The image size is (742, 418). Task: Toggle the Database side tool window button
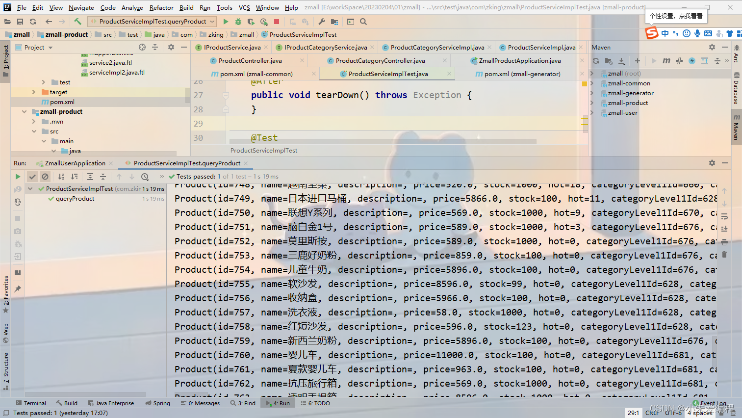[736, 88]
